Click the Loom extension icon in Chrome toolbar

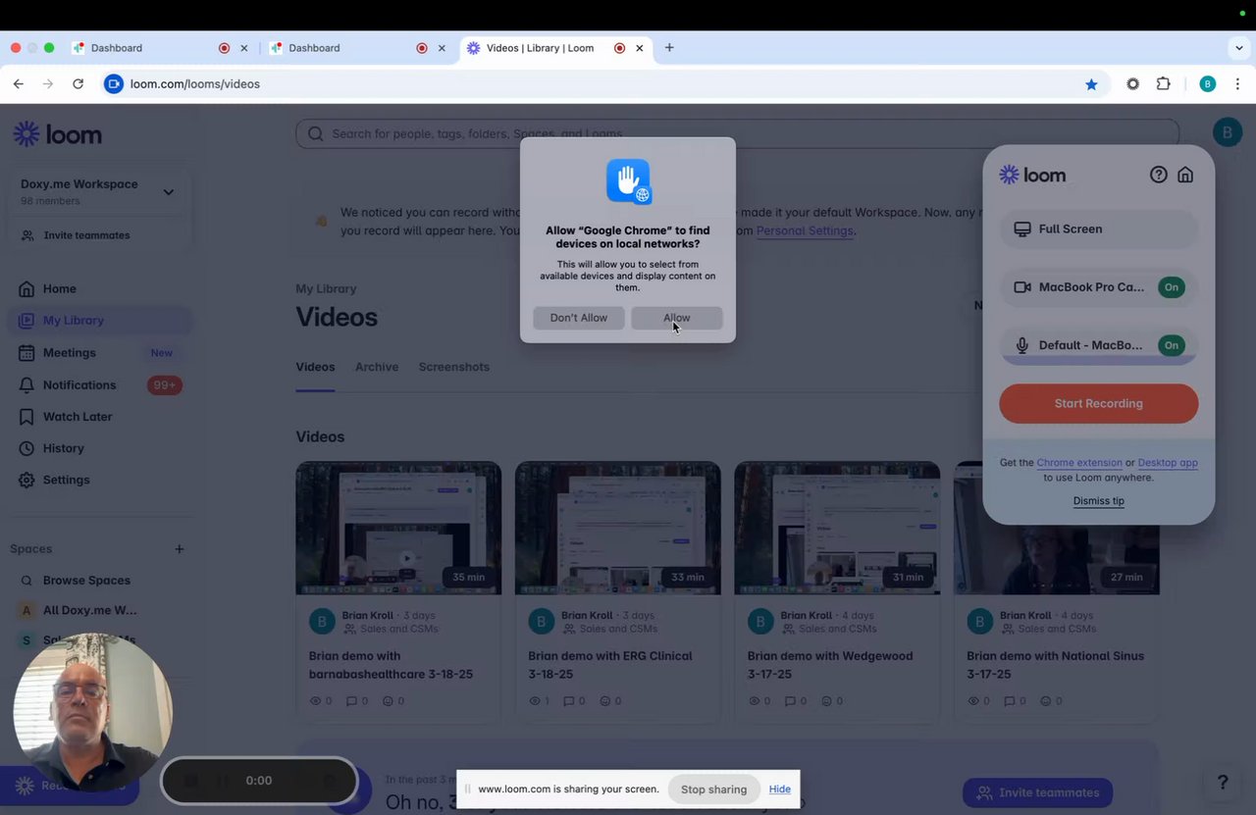(1133, 84)
